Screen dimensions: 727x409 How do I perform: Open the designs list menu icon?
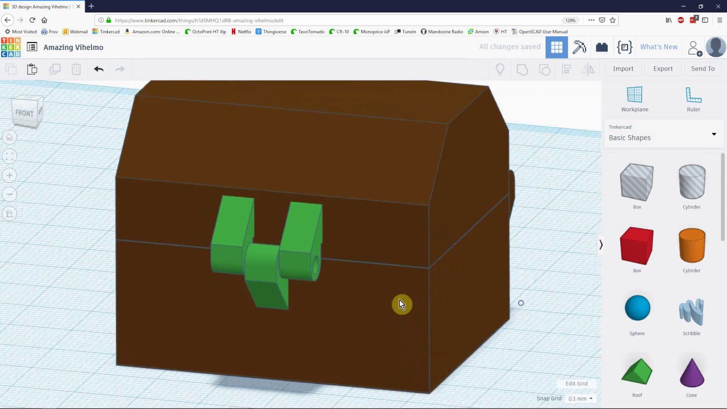pyautogui.click(x=32, y=47)
